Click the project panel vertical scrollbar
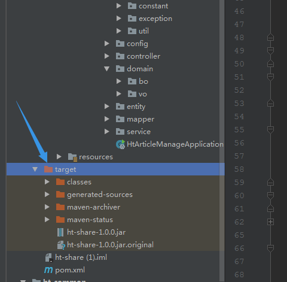 coord(222,141)
